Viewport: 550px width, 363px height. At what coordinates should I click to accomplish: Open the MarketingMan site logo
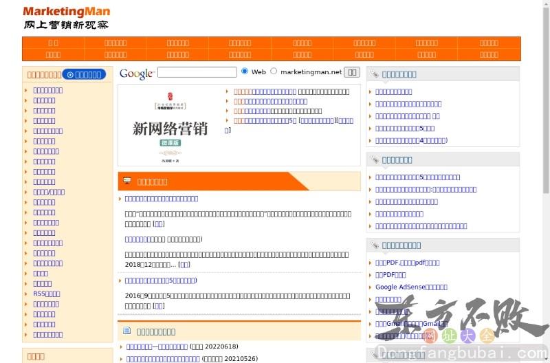pyautogui.click(x=66, y=18)
